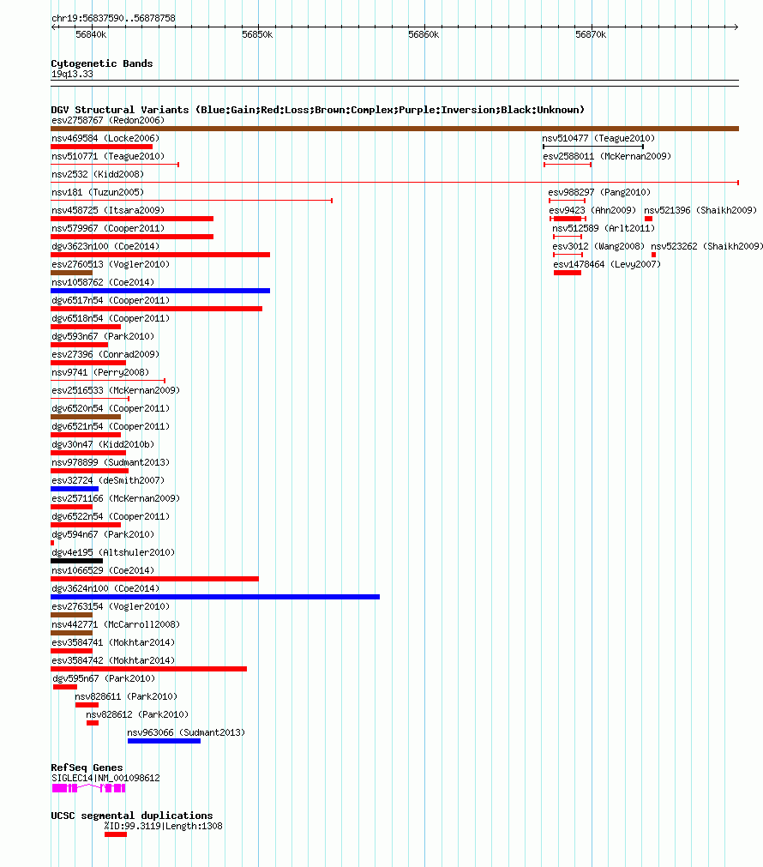Click the 56850k ruler position label
Screen dimensions: 763x867
[x=257, y=34]
